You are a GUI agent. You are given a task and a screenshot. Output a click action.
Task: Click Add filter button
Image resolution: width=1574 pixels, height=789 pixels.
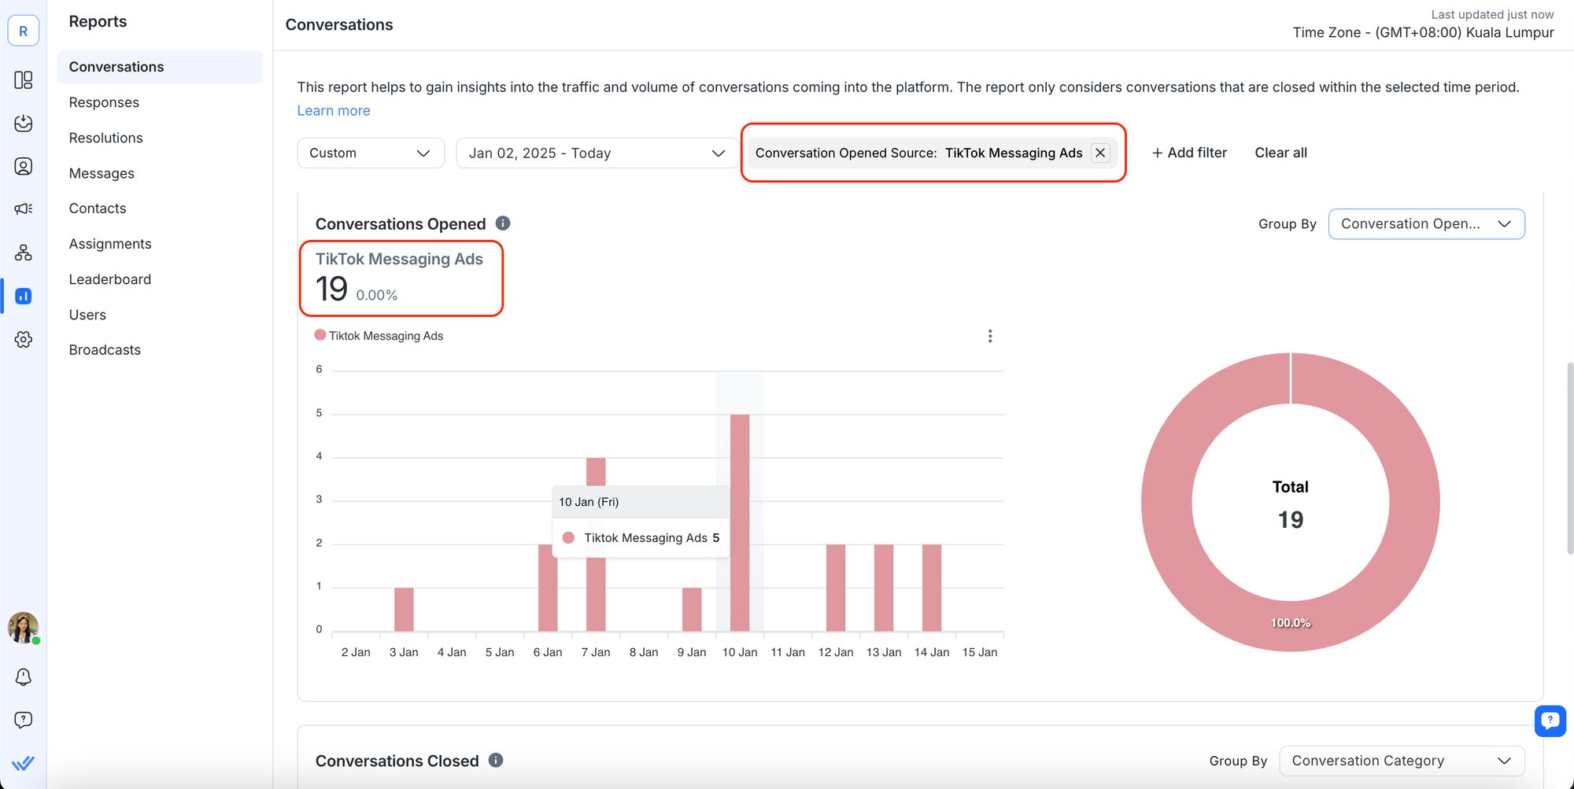point(1189,153)
